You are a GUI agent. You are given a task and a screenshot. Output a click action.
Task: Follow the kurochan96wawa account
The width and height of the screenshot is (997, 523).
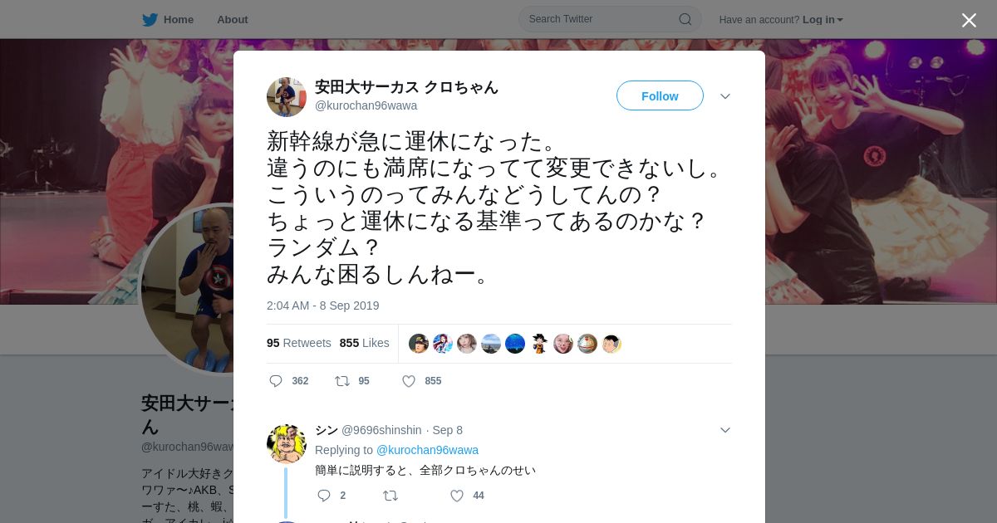[x=660, y=95]
